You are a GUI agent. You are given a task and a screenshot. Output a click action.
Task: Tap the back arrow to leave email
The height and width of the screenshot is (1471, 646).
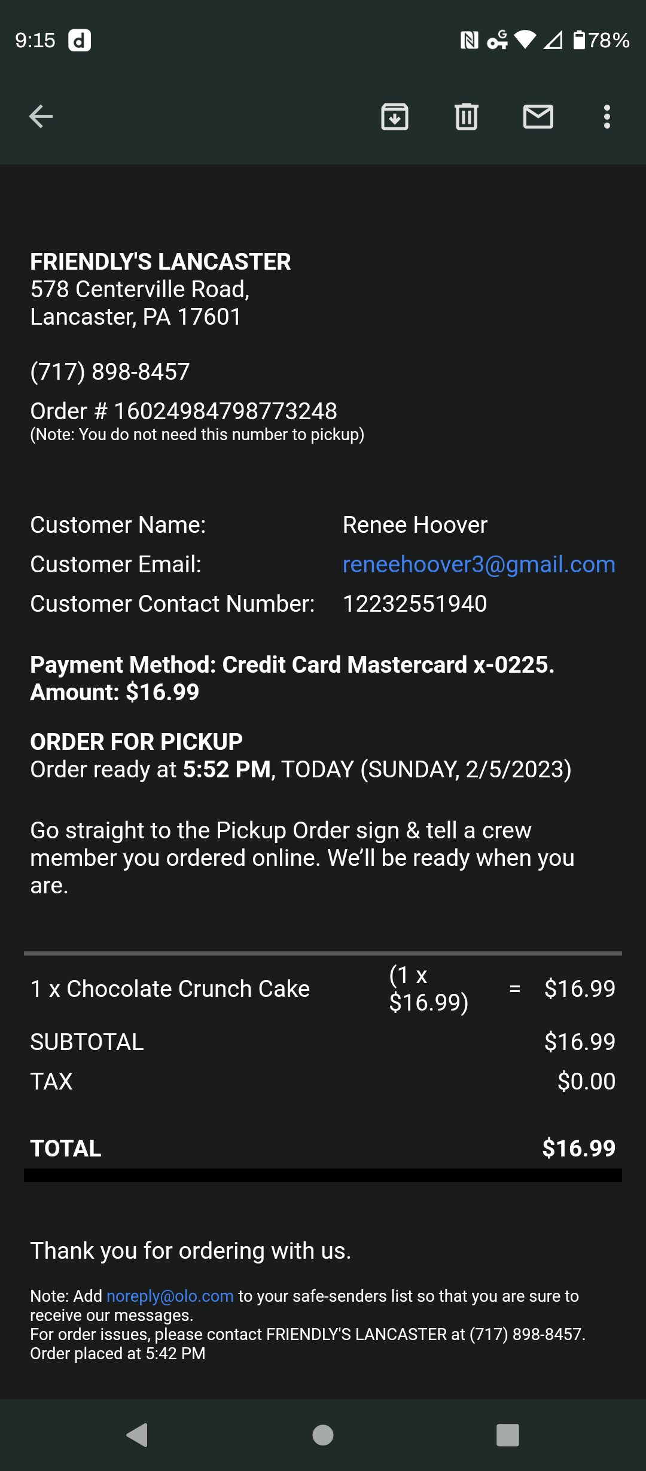41,117
